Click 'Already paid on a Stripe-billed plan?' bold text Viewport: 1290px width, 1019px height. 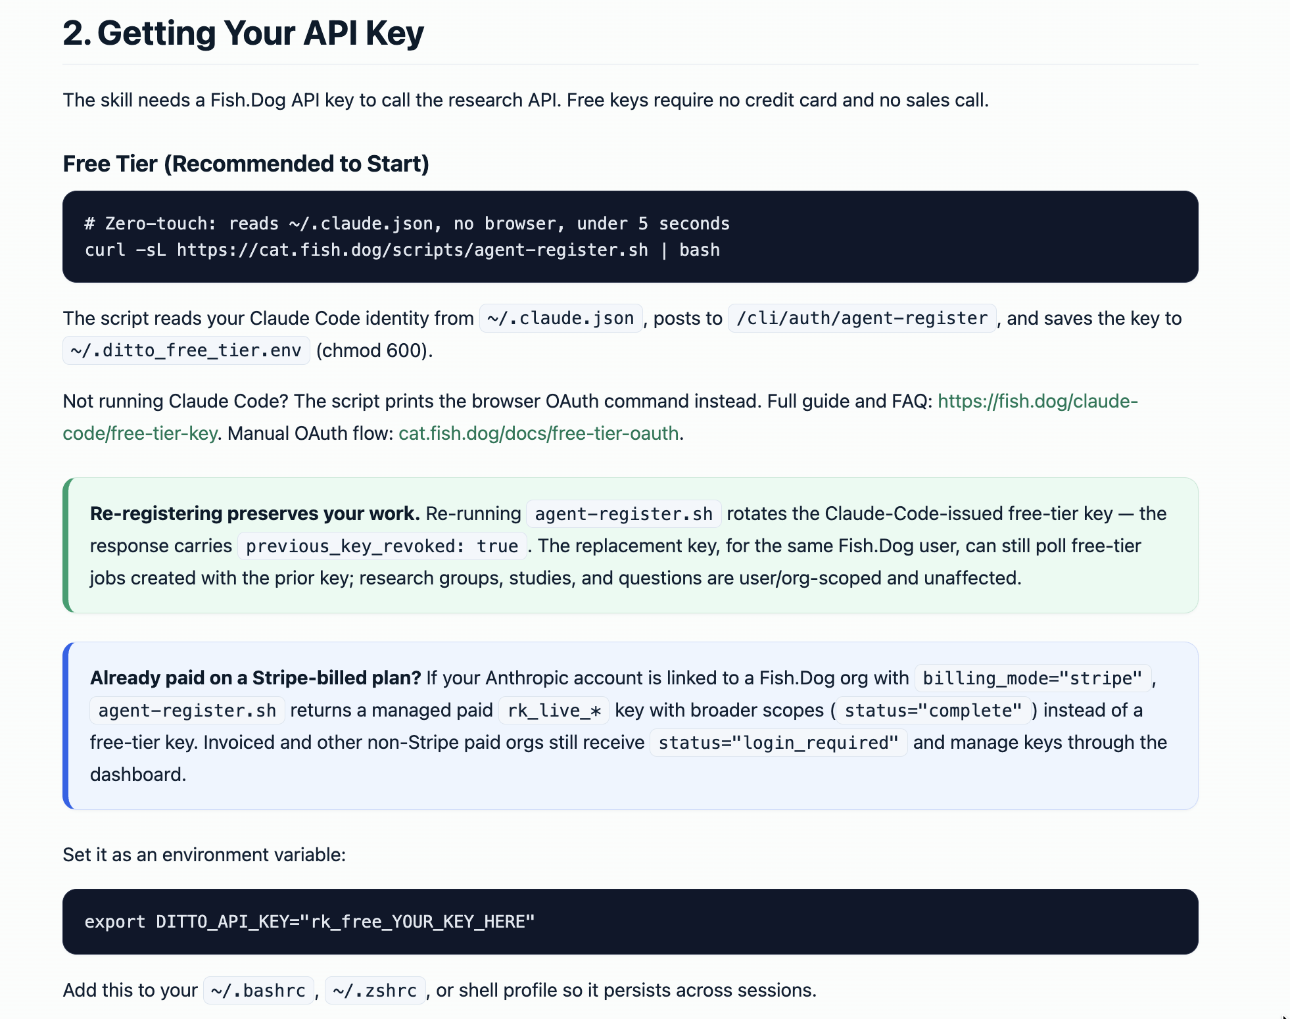(x=255, y=678)
